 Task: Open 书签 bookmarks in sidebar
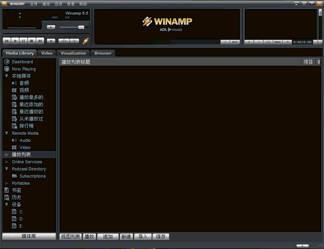point(17,190)
